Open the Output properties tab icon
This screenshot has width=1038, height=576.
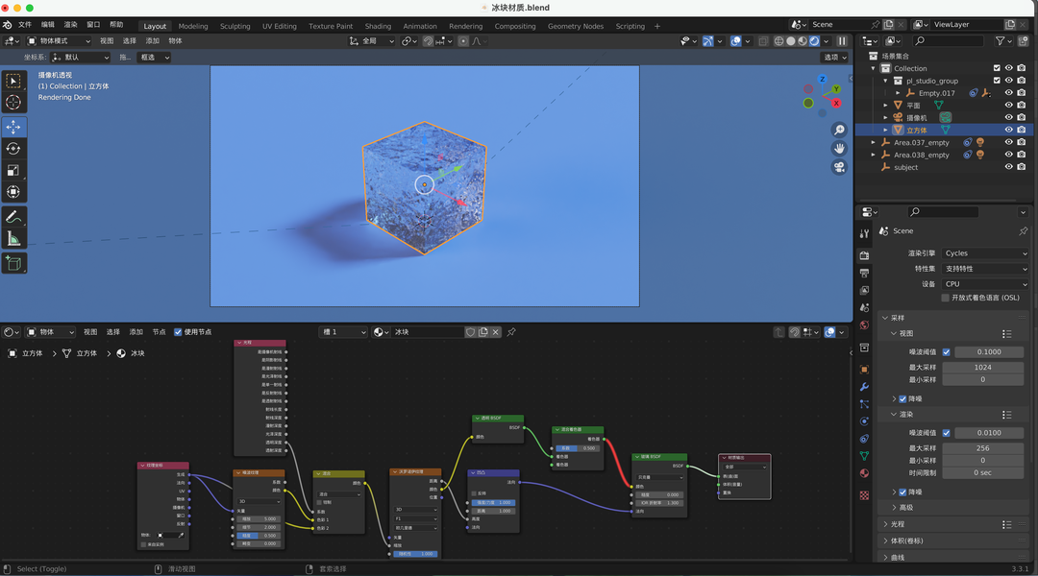pos(864,274)
